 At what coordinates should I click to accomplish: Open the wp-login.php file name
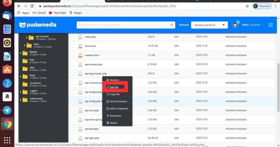click(92, 138)
